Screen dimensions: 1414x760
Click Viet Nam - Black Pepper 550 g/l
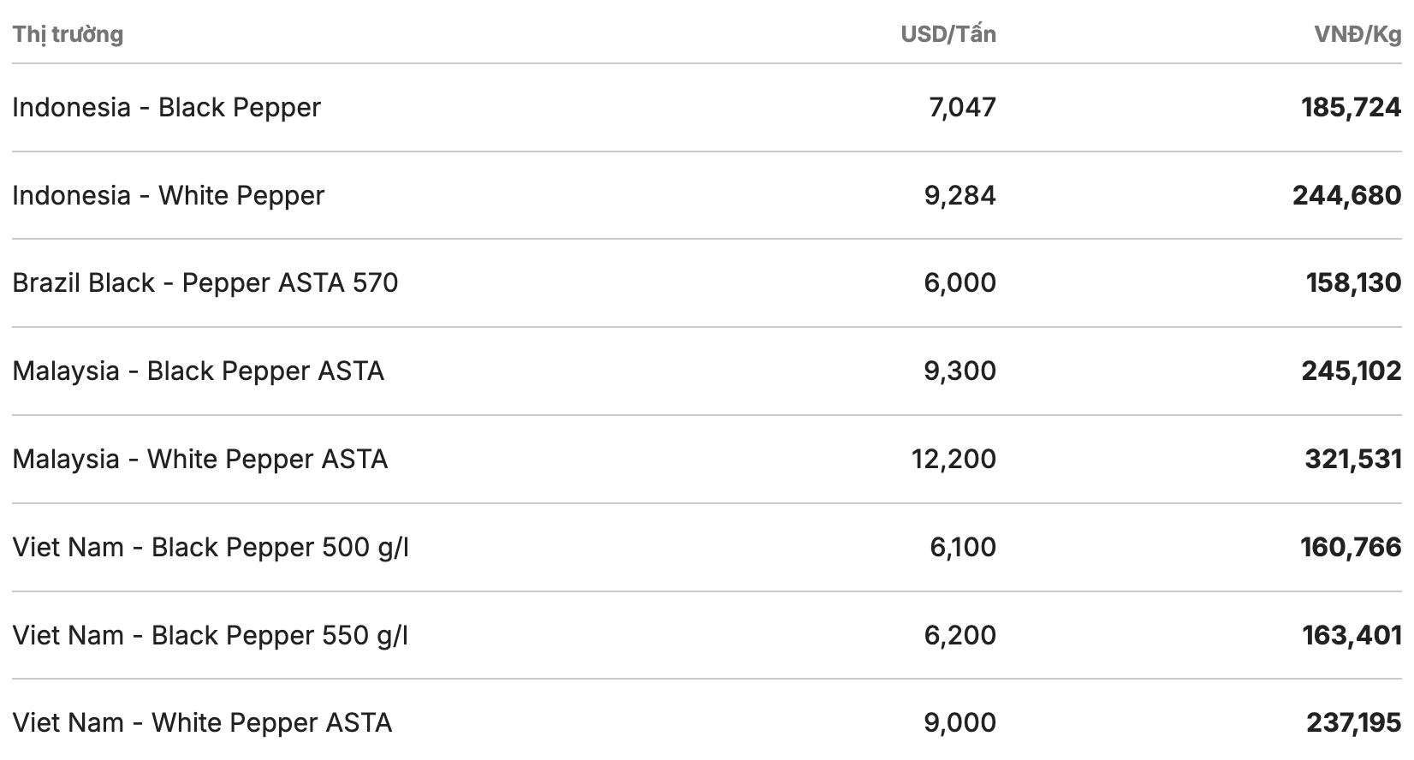coord(210,636)
